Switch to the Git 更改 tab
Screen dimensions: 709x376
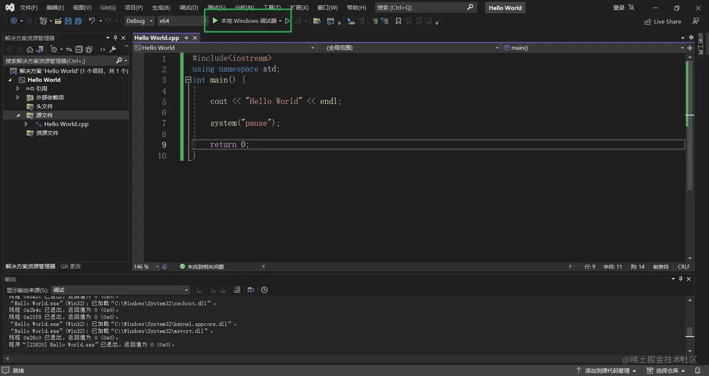coord(71,266)
